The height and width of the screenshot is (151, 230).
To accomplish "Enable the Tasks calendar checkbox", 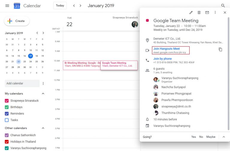I will tap(7, 120).
